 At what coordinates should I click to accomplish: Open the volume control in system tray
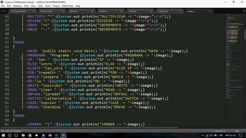tap(211, 135)
